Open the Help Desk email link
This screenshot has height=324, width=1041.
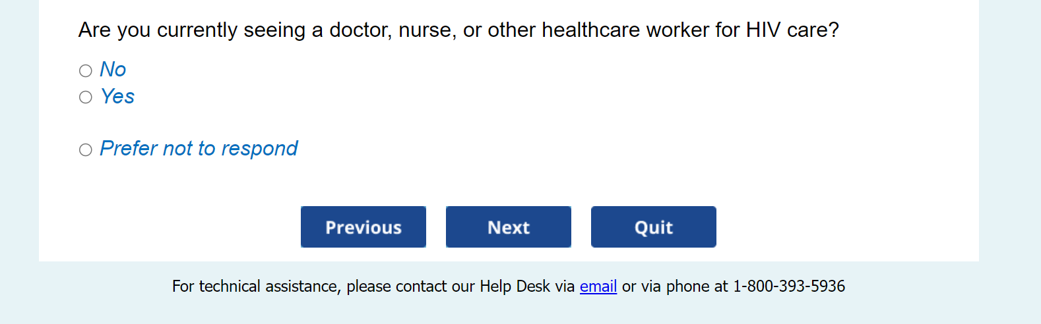598,286
